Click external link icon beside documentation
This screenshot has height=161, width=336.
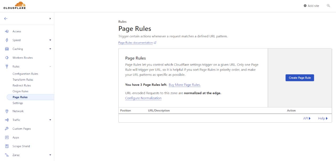155,43
